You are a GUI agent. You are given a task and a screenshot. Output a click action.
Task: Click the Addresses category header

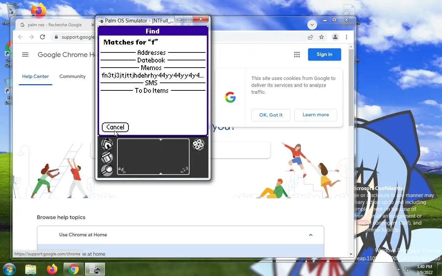pyautogui.click(x=152, y=52)
